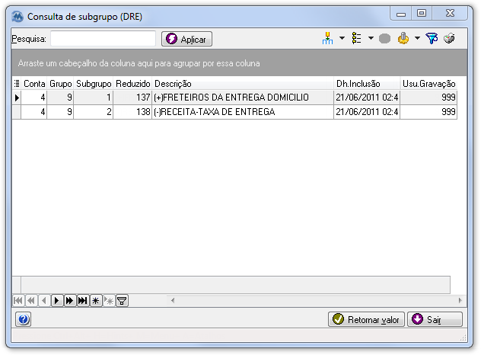Click the asterisk bookmark navigator button

(x=96, y=300)
